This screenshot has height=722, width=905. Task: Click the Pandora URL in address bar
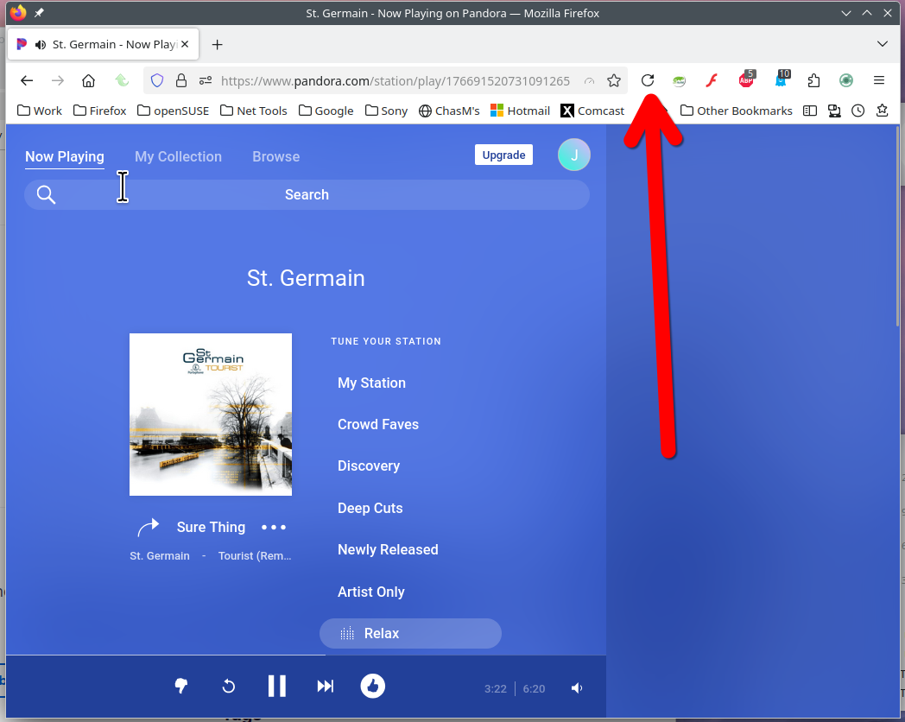coord(396,81)
